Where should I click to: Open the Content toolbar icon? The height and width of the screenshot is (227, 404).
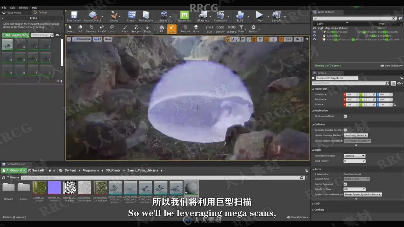132,16
